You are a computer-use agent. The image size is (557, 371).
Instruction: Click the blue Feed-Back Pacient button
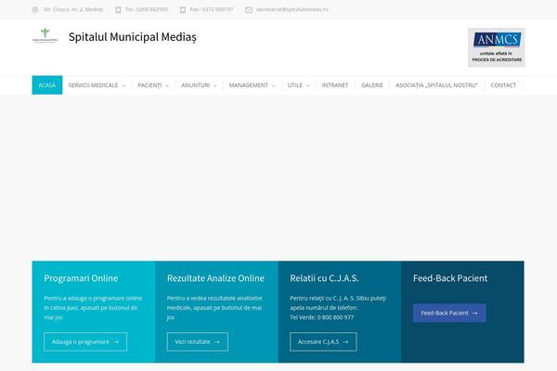pyautogui.click(x=449, y=313)
